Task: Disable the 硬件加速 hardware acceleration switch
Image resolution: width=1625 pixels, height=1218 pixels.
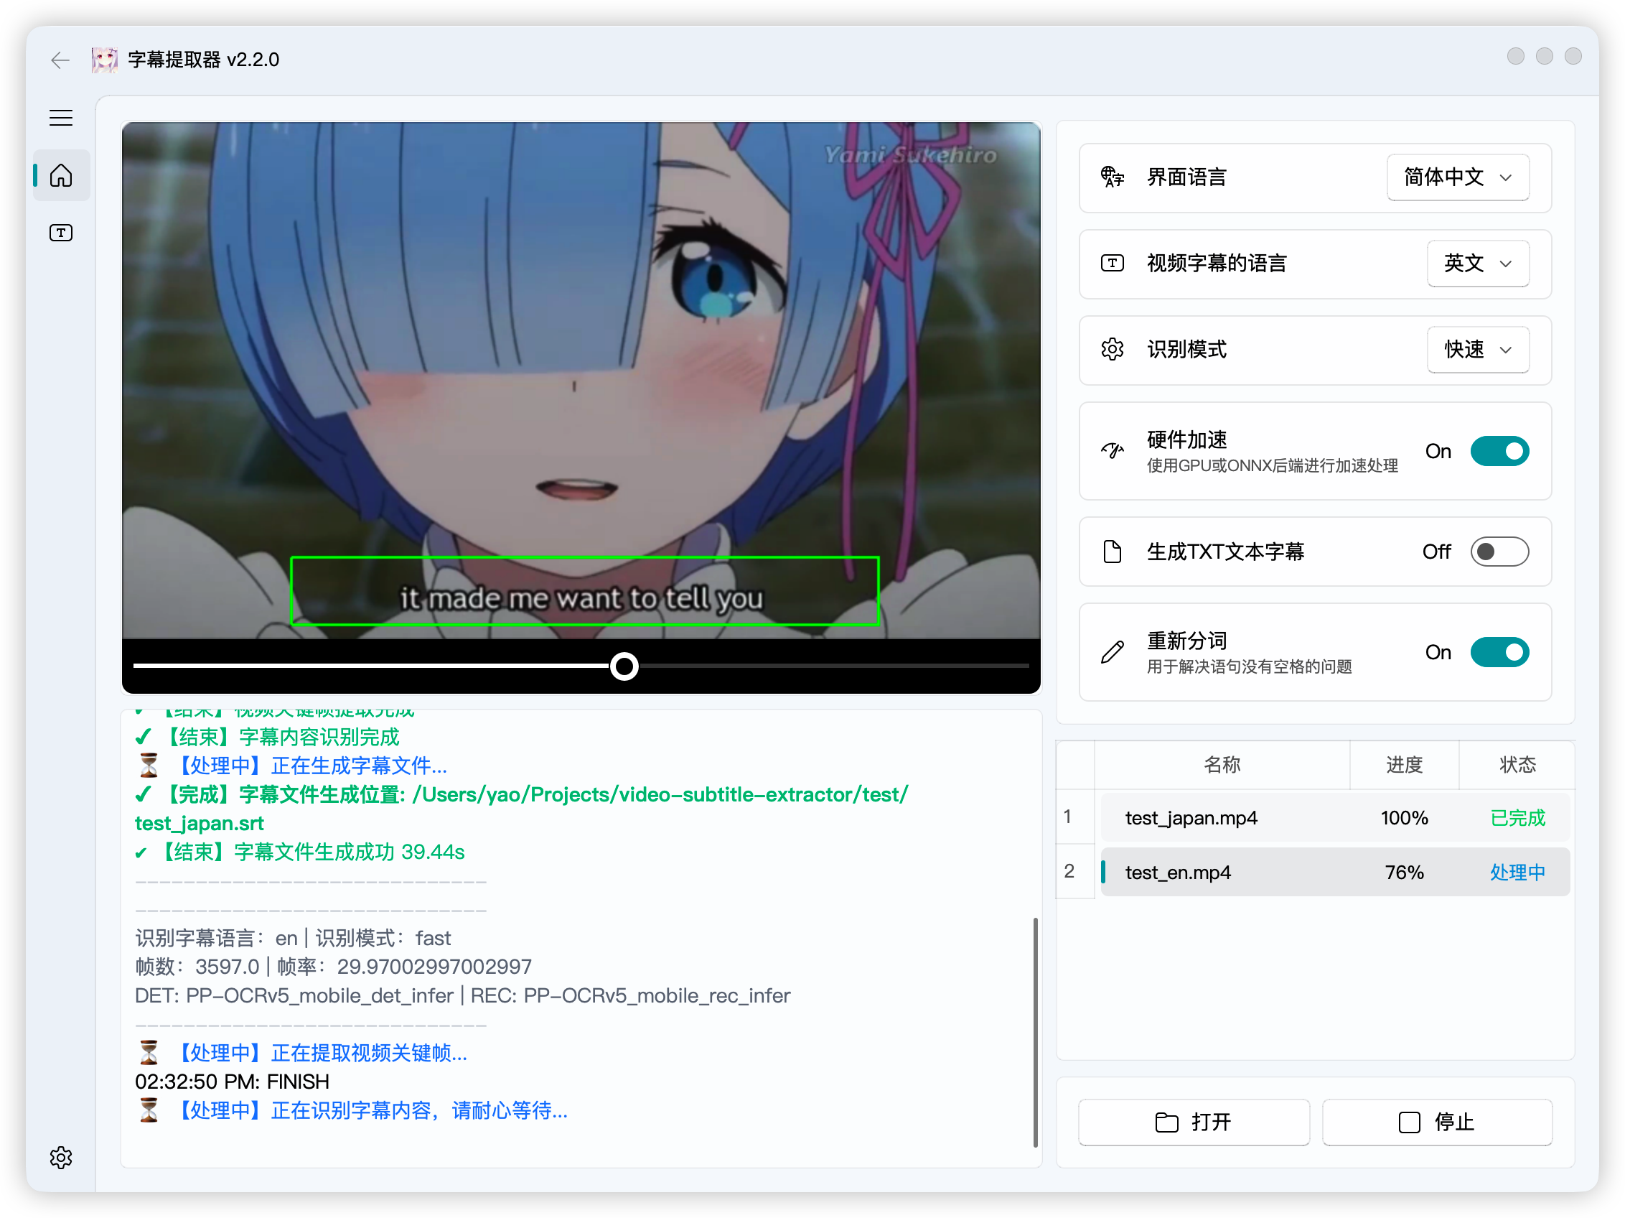Action: tap(1499, 450)
